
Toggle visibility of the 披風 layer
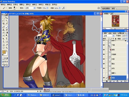point(104,50)
